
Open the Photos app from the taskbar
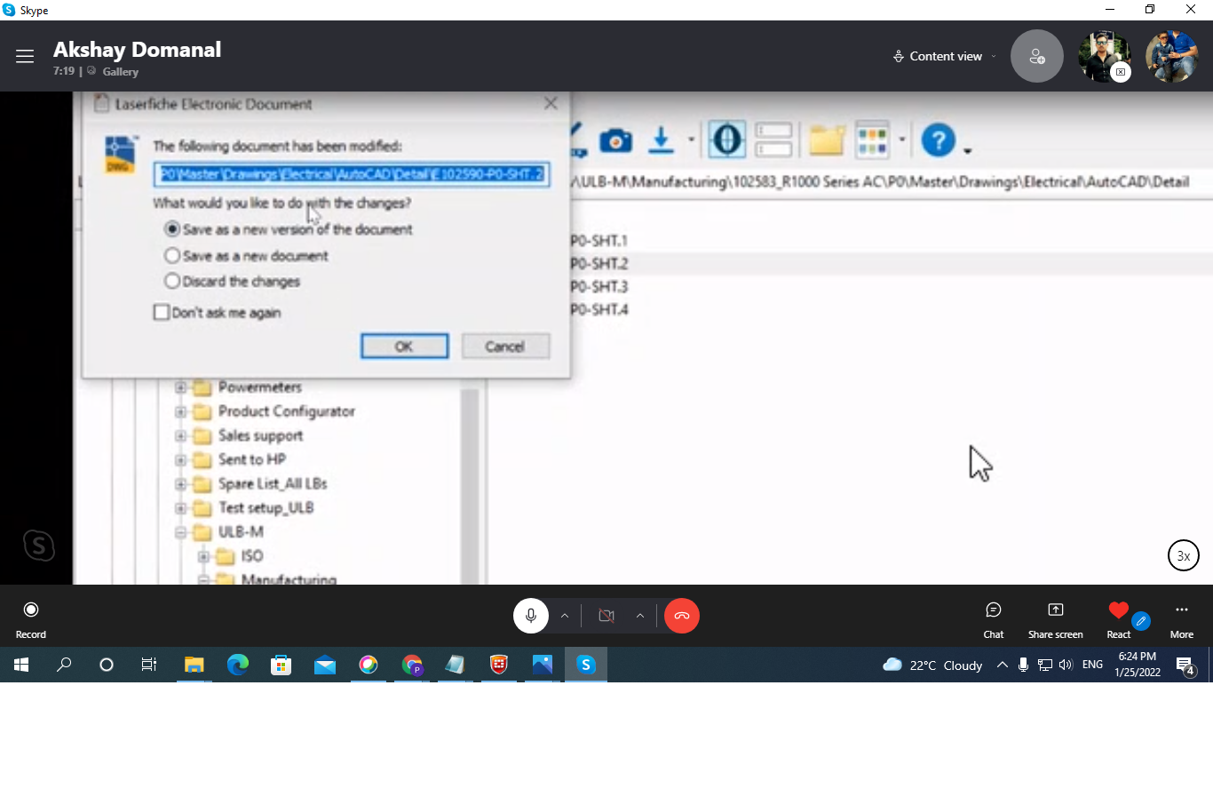point(543,665)
